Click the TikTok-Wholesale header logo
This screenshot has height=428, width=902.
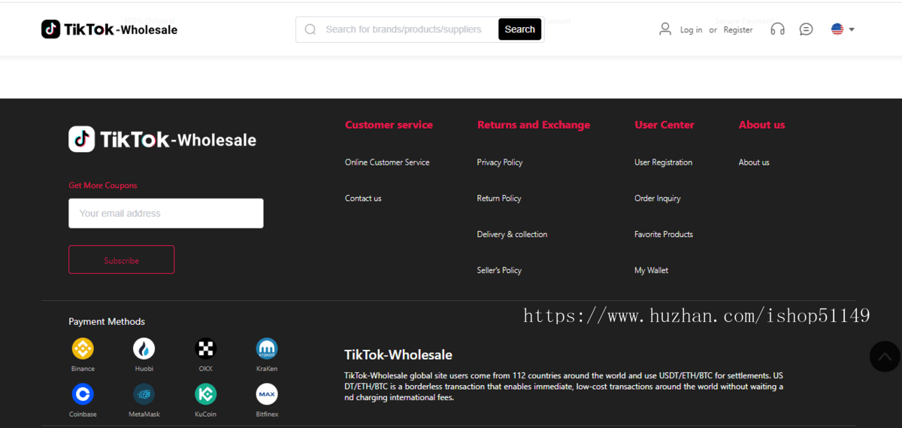click(x=110, y=29)
